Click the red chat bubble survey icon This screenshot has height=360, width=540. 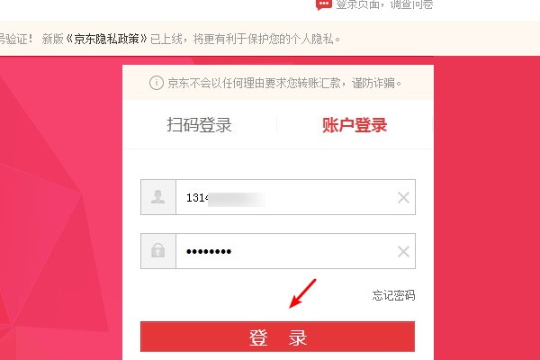click(x=324, y=4)
